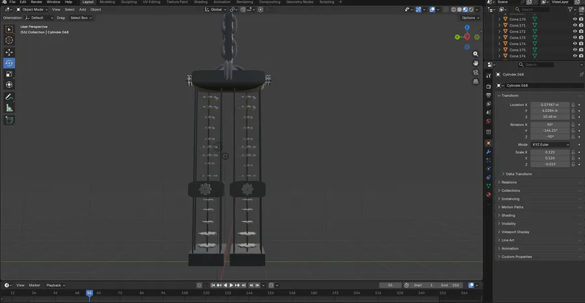Open rotation Mode XYZ Euler dropdown
The image size is (585, 303).
tap(551, 144)
